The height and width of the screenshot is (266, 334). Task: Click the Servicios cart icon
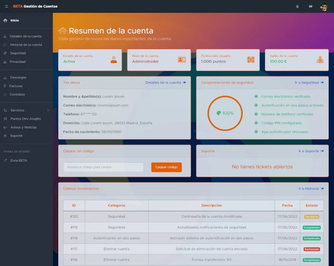click(5, 110)
